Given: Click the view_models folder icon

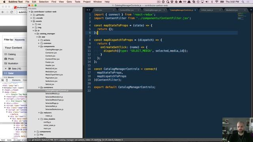Looking at the screenshot, I should [x=42, y=119].
